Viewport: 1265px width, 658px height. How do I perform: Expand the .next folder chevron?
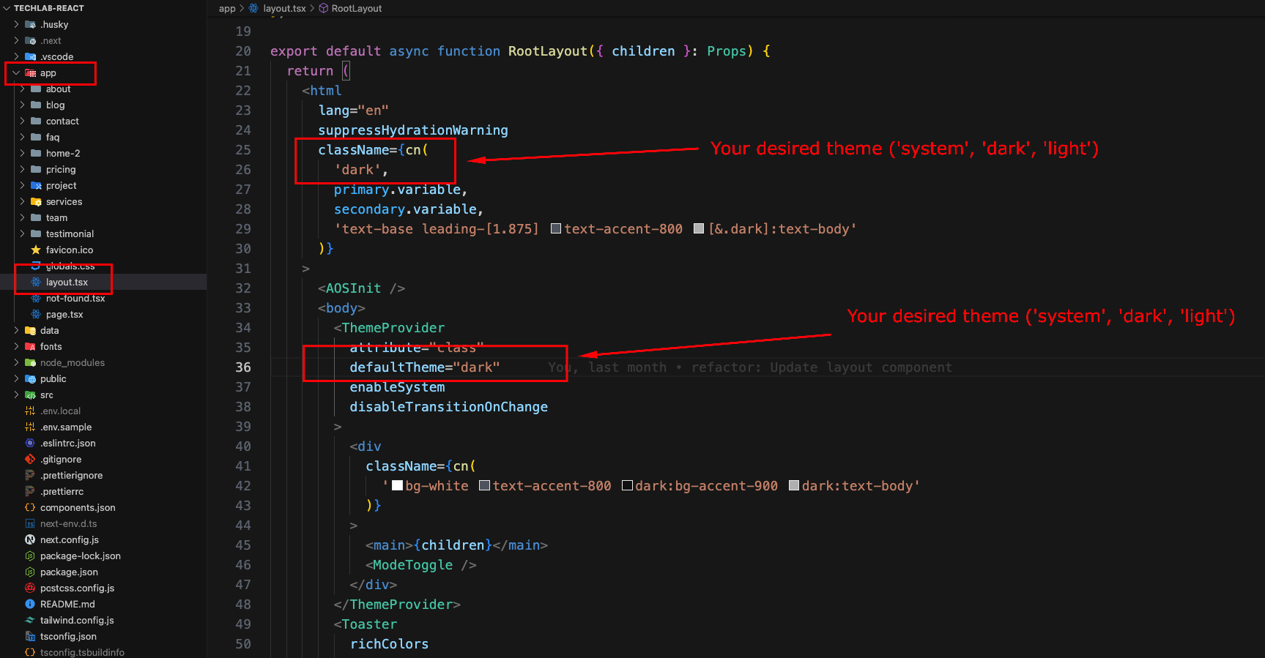point(16,40)
